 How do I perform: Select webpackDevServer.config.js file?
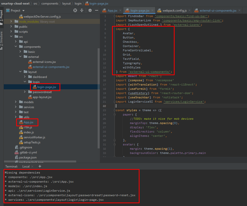click(x=42, y=17)
